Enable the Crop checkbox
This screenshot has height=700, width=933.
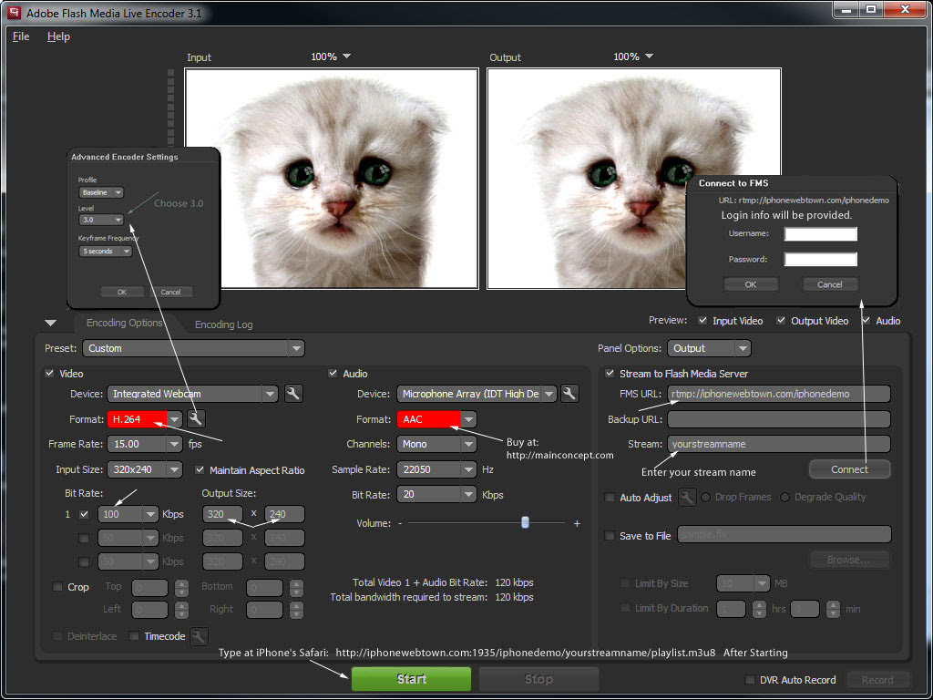coord(57,586)
